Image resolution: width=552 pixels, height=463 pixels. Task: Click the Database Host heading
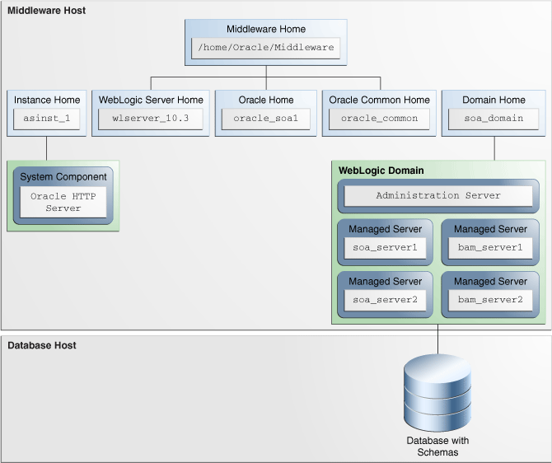[42, 345]
